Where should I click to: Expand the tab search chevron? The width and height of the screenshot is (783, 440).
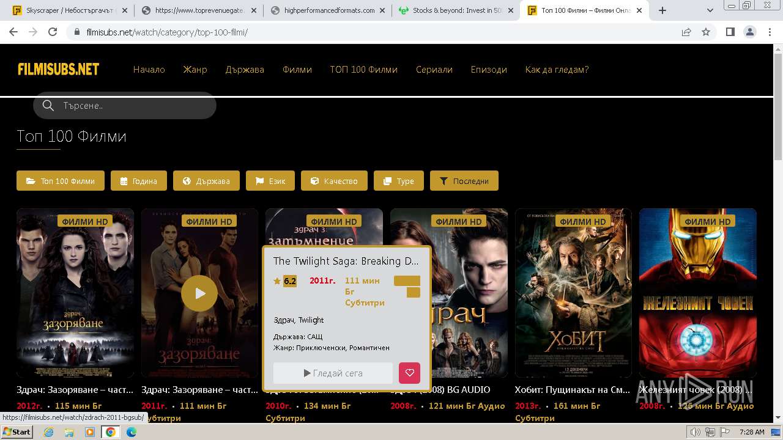[x=710, y=10]
